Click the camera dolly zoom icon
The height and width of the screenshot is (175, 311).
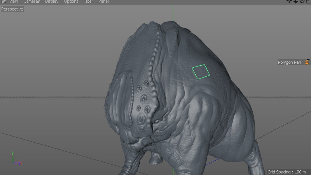coord(295,1)
